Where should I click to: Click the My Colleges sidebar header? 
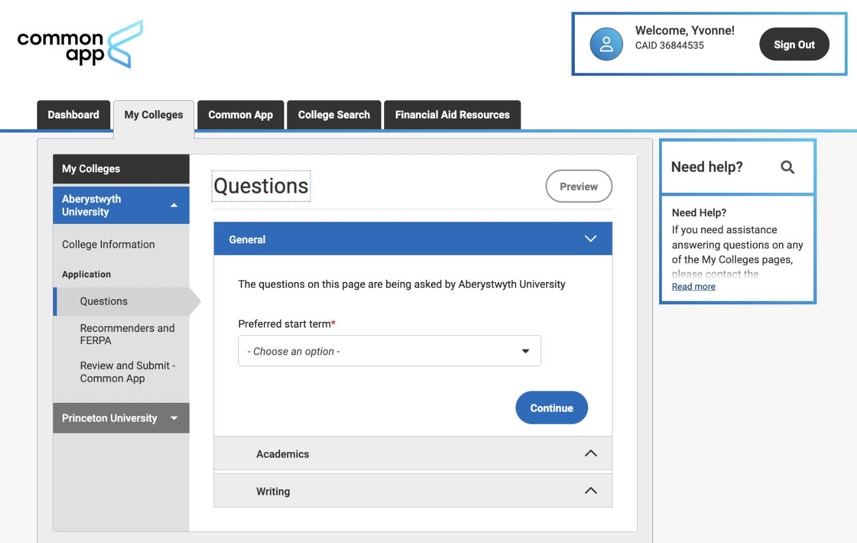(x=121, y=168)
